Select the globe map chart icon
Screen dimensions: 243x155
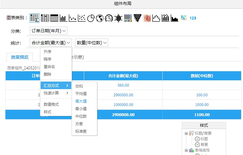coord(100,18)
